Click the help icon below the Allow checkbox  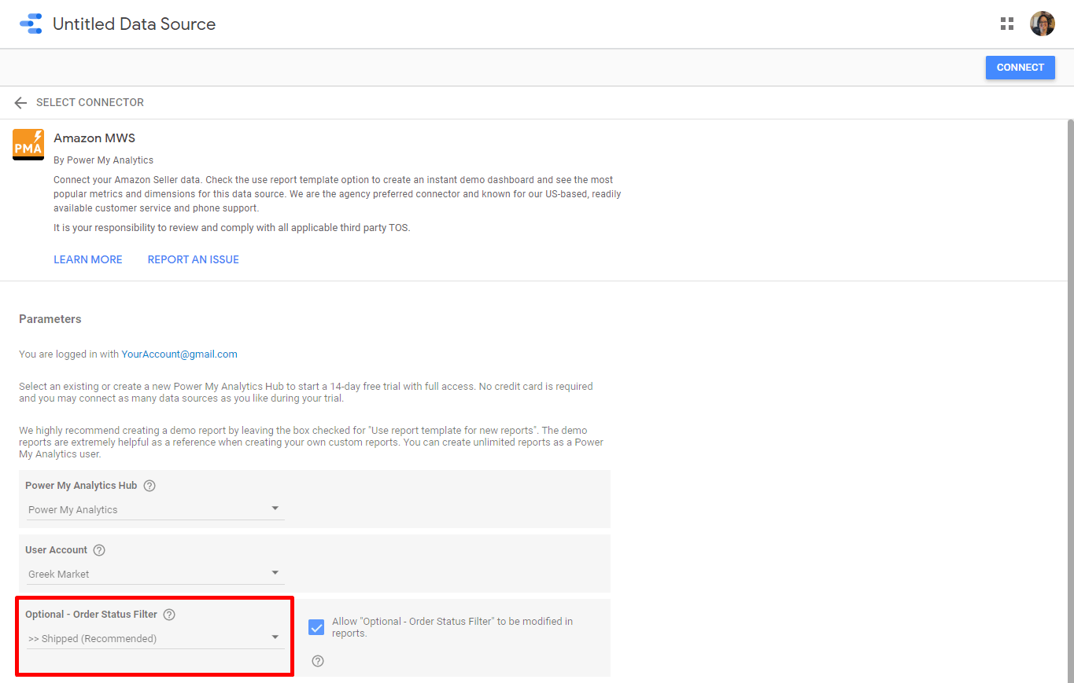click(x=318, y=661)
